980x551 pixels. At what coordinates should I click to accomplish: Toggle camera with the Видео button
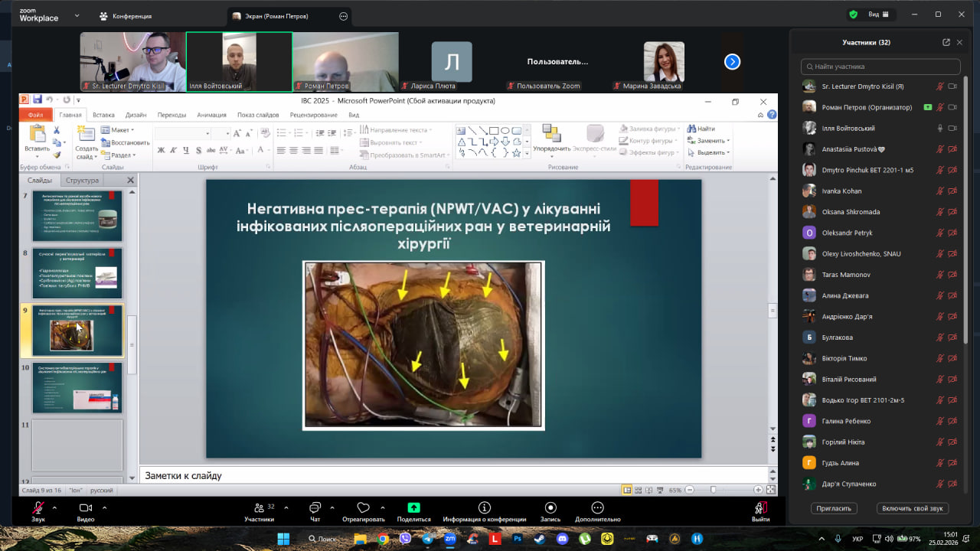click(x=86, y=508)
